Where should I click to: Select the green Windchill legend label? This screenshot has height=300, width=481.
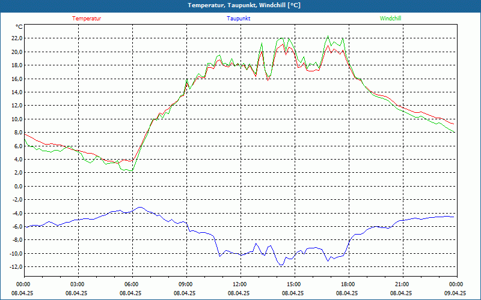(x=390, y=19)
